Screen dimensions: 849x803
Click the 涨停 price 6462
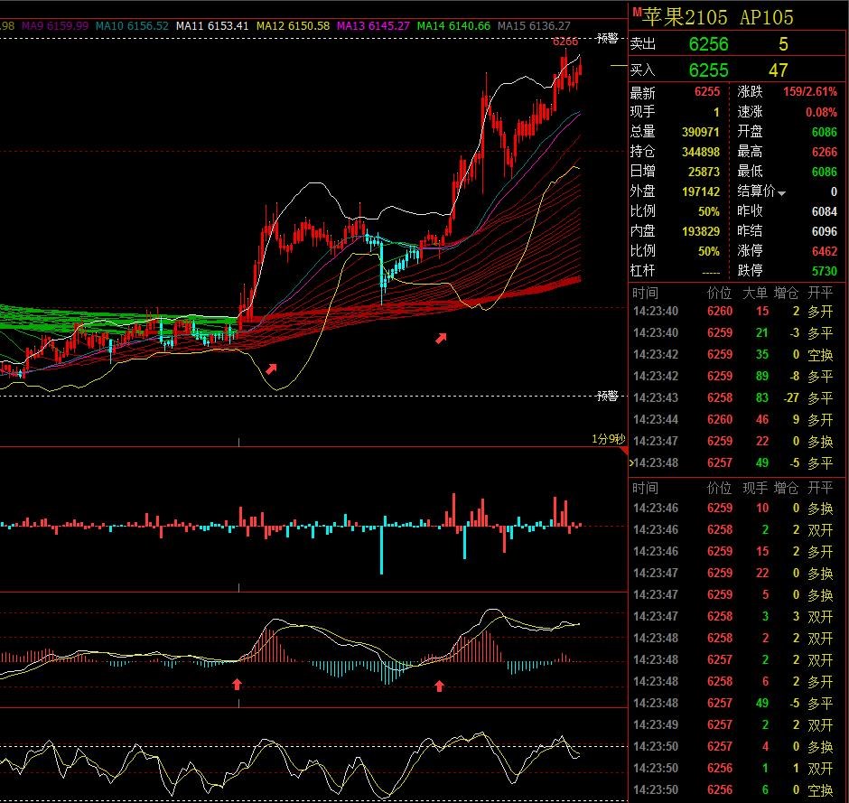coord(824,251)
